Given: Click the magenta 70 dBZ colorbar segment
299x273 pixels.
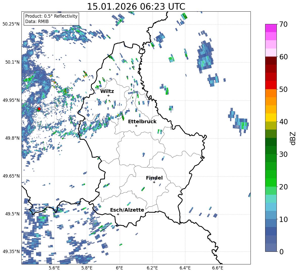Looking at the screenshot, I should (x=271, y=28).
